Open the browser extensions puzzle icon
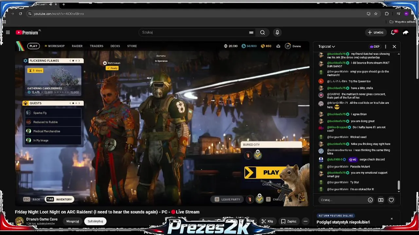Screen dimensions: 419x235 coord(387,14)
